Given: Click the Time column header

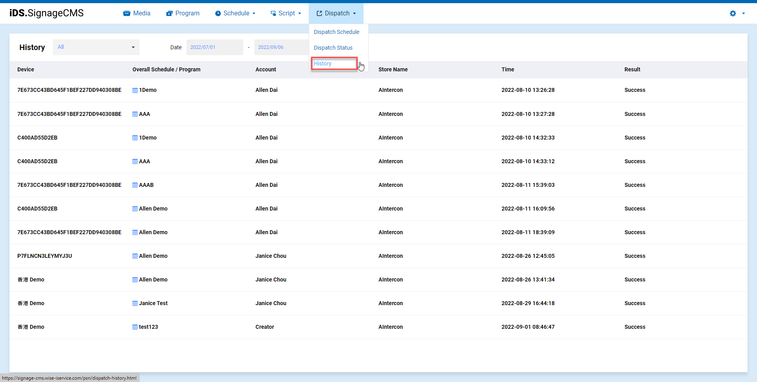Looking at the screenshot, I should point(508,69).
